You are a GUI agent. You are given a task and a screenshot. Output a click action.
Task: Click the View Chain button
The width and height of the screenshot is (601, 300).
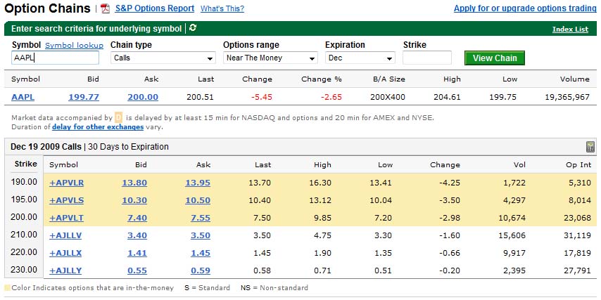click(x=495, y=58)
